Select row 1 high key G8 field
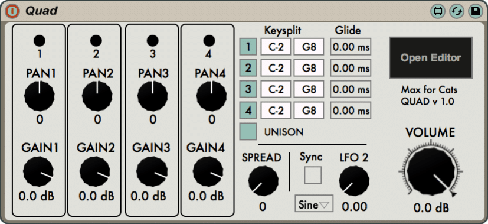Image resolution: width=488 pixels, height=224 pixels. 309,47
